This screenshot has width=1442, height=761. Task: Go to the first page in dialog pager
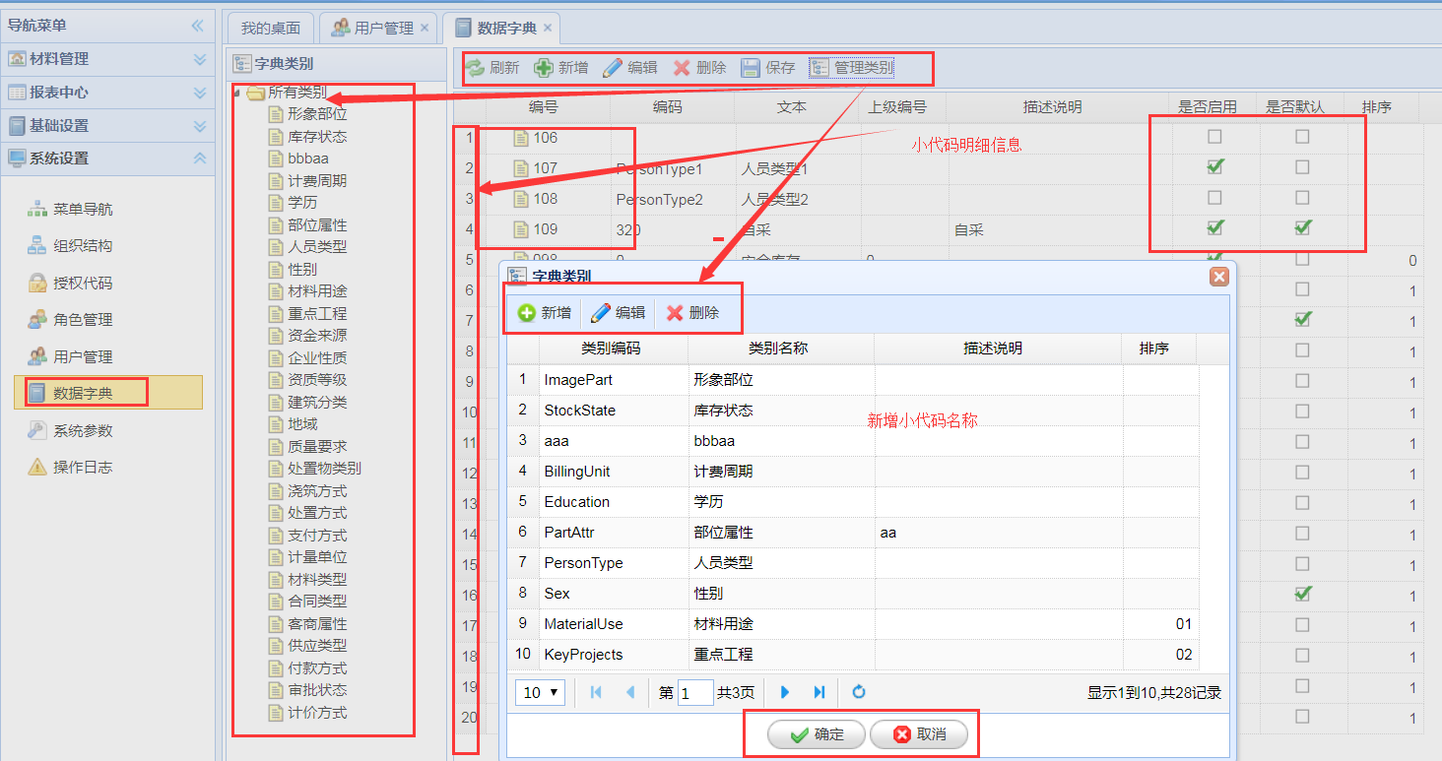pyautogui.click(x=596, y=692)
